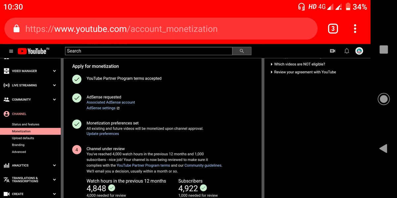Click the Analytics bar chart icon

pyautogui.click(x=6, y=165)
